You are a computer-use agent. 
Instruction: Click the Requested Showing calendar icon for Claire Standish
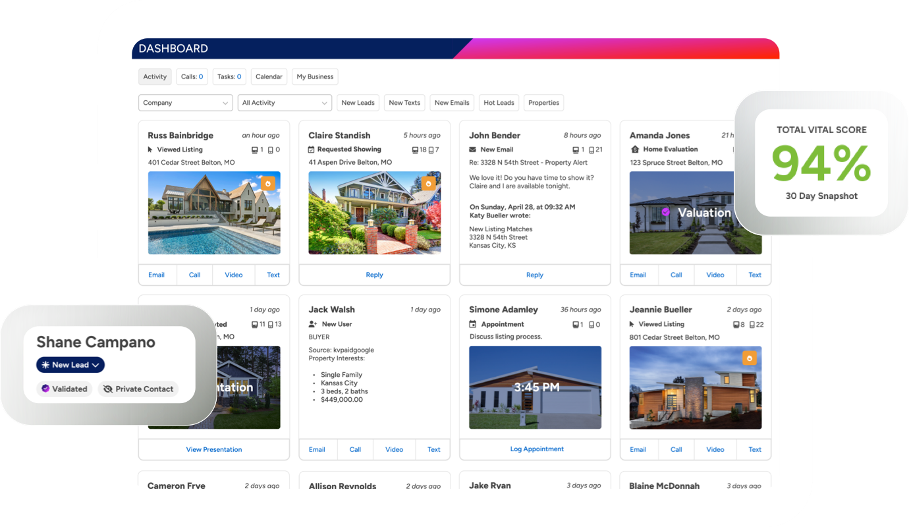tap(312, 149)
